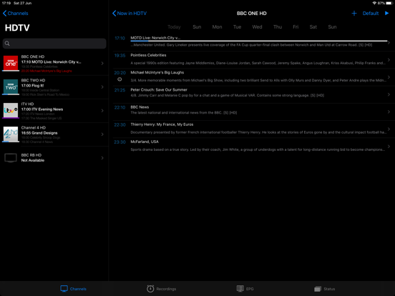Open BBC ONE HD channel row chevron
The image size is (395, 296).
click(102, 64)
